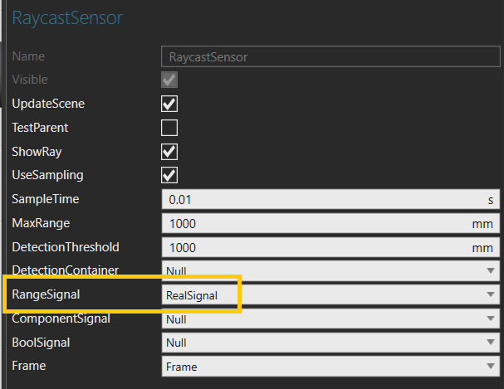Open the BoolSignal dropdown

point(330,342)
